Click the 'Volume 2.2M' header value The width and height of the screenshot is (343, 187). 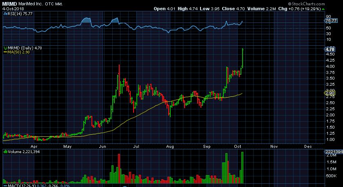pos(262,9)
